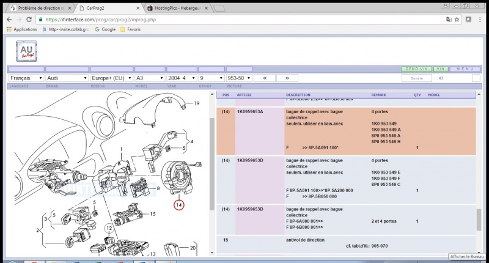Close the HostingPics tab

coord(206,9)
